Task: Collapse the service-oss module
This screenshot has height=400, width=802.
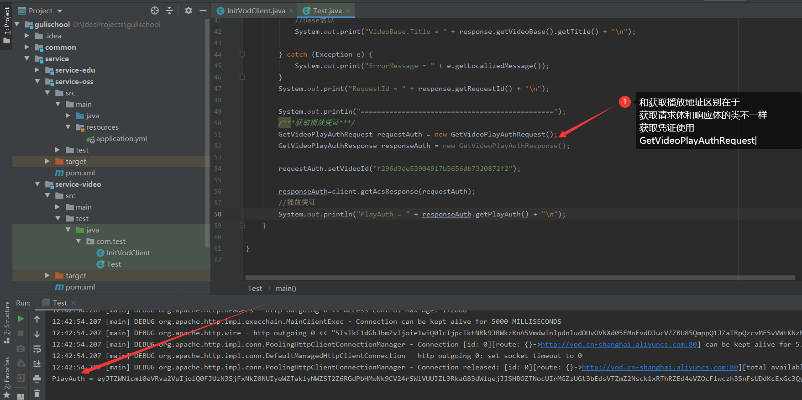Action: (x=37, y=81)
